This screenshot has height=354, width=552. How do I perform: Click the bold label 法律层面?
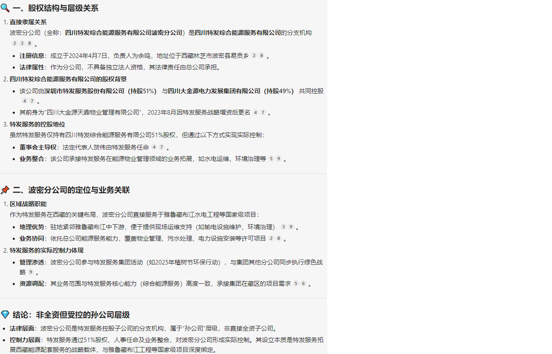pos(22,328)
